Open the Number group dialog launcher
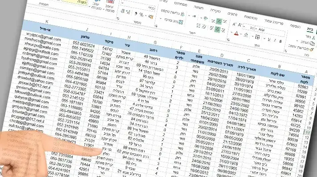This screenshot has width=317, height=177. click(x=118, y=19)
